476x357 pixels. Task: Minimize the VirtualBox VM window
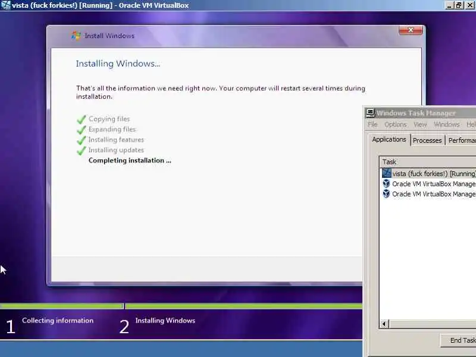click(x=450, y=5)
